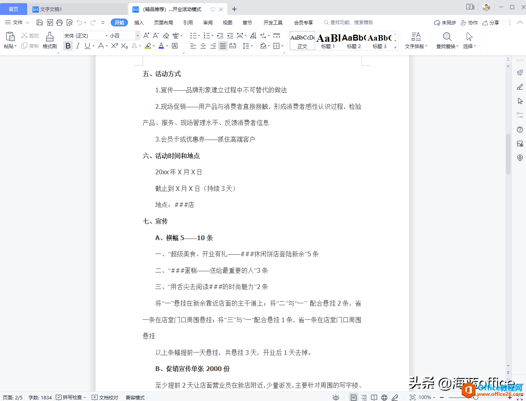Toggle Italic formatting
The width and height of the screenshot is (526, 401).
coord(78,46)
